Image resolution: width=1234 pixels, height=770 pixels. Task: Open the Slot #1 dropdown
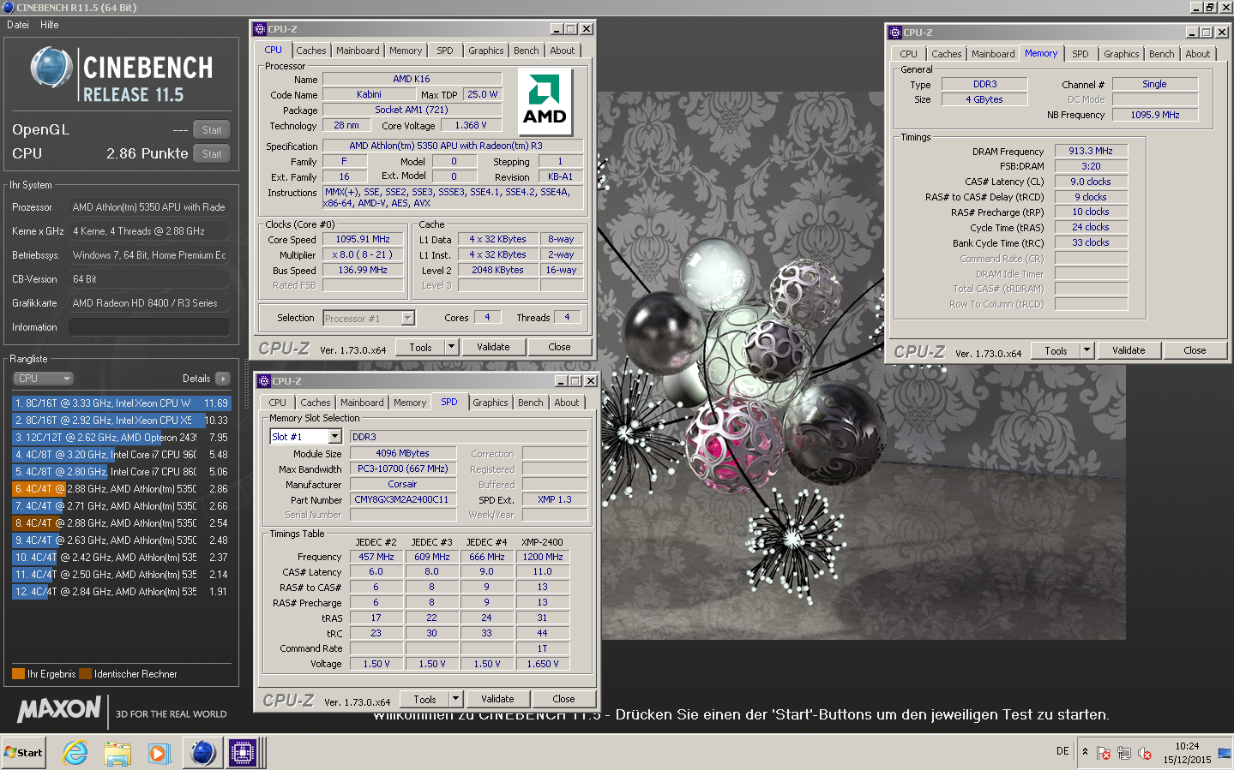pyautogui.click(x=335, y=437)
